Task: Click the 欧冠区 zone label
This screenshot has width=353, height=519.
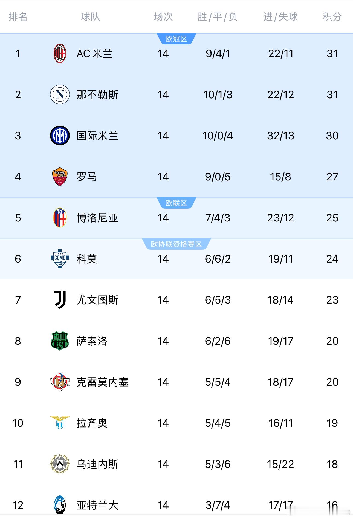Action: coord(176,39)
